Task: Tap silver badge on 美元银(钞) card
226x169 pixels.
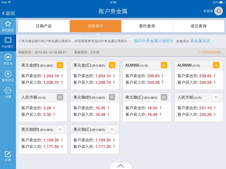Action: [x=112, y=97]
